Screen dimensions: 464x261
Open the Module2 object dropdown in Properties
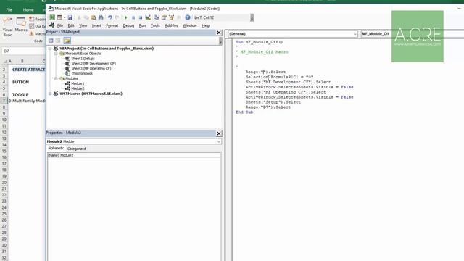coord(219,142)
